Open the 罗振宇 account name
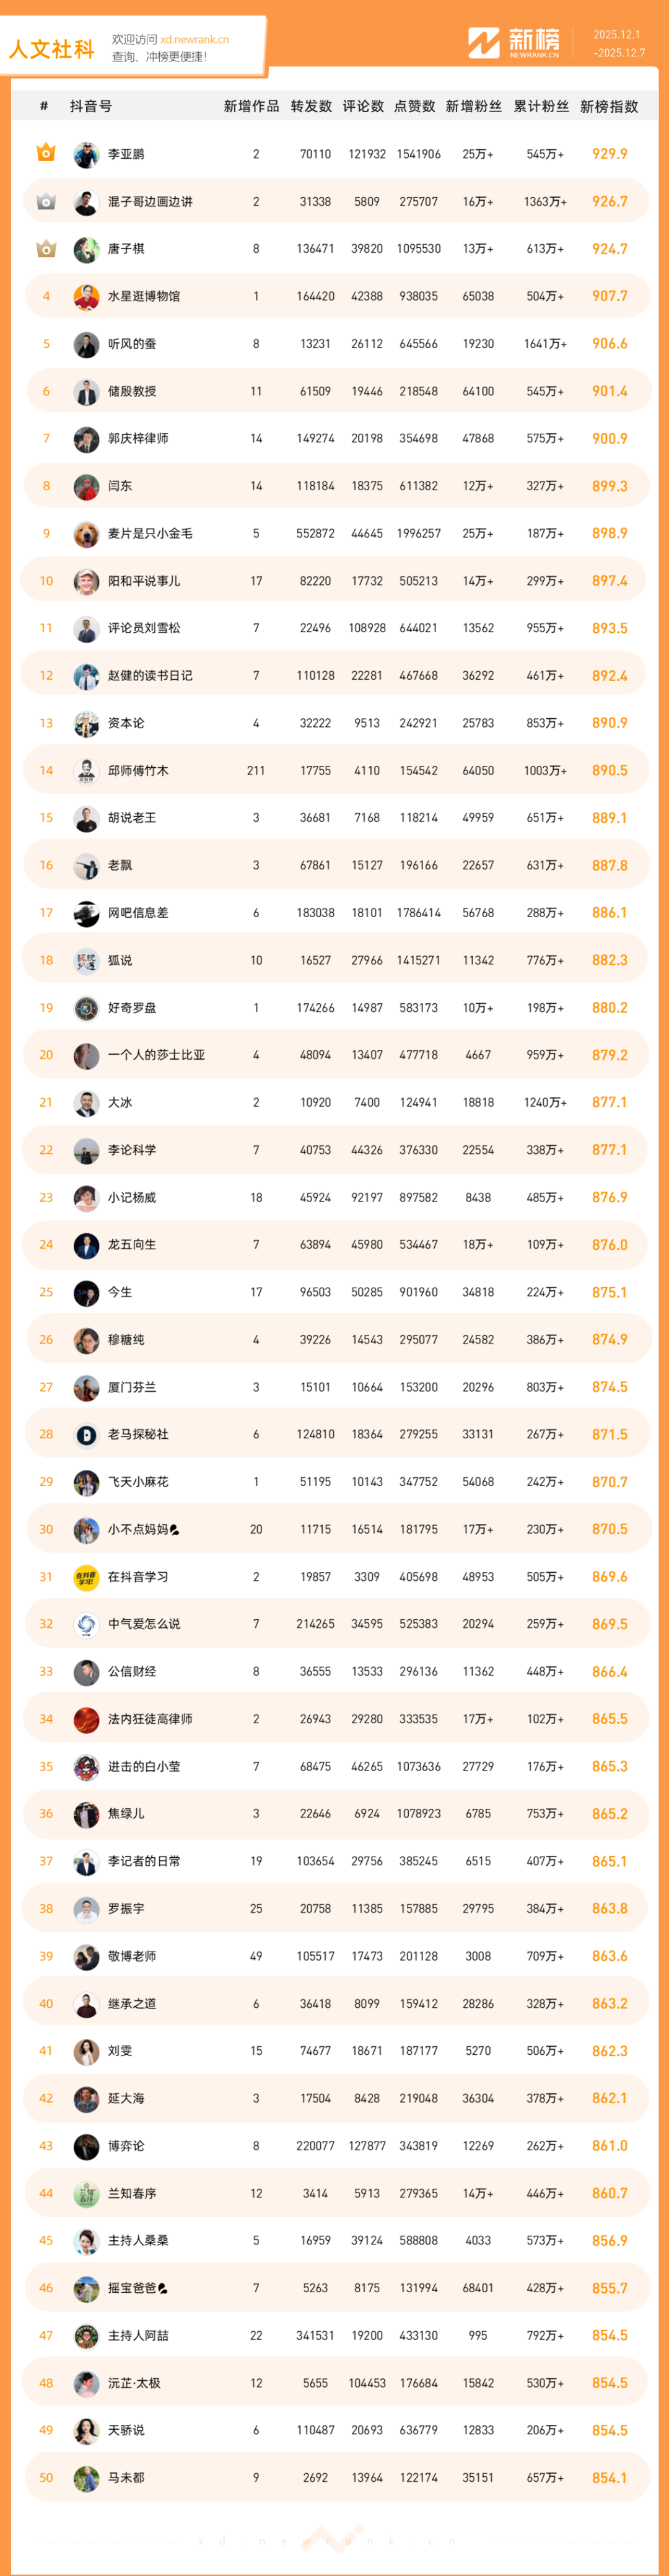This screenshot has width=669, height=2576. coord(126,1909)
